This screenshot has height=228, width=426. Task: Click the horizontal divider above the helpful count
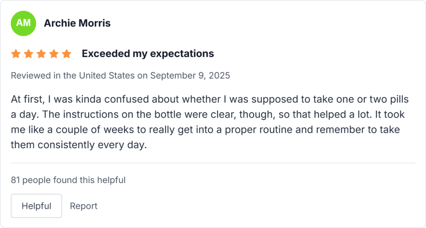tap(213, 163)
